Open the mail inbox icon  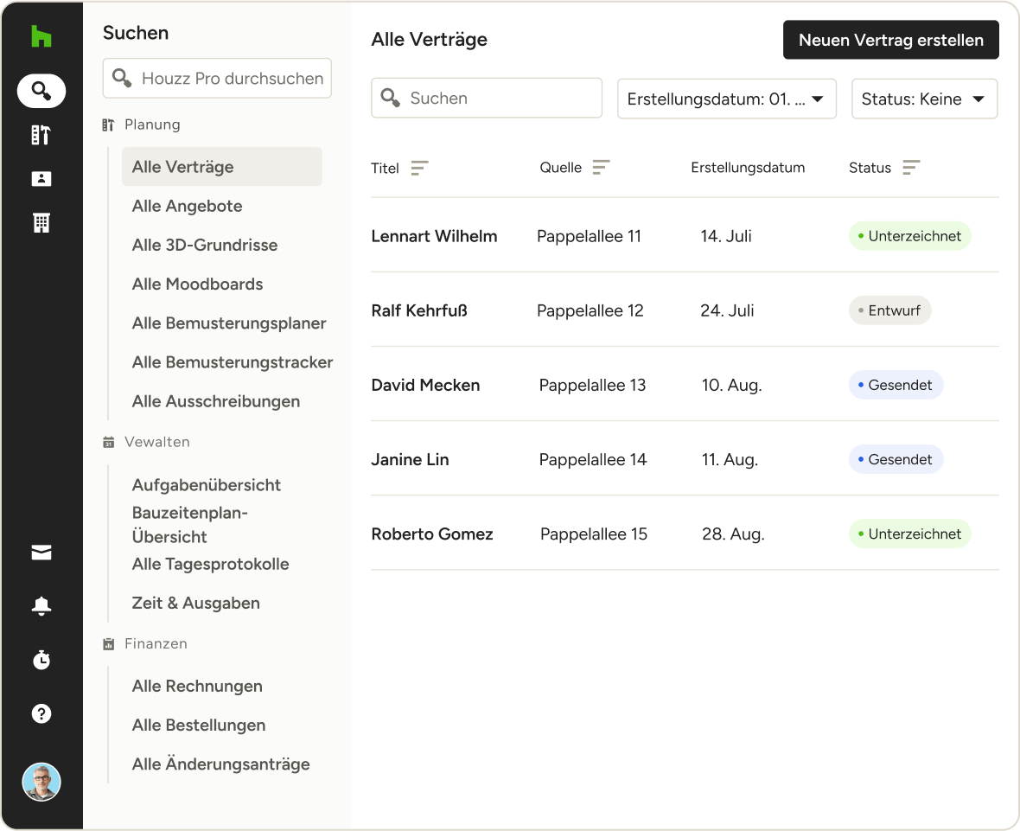click(41, 553)
